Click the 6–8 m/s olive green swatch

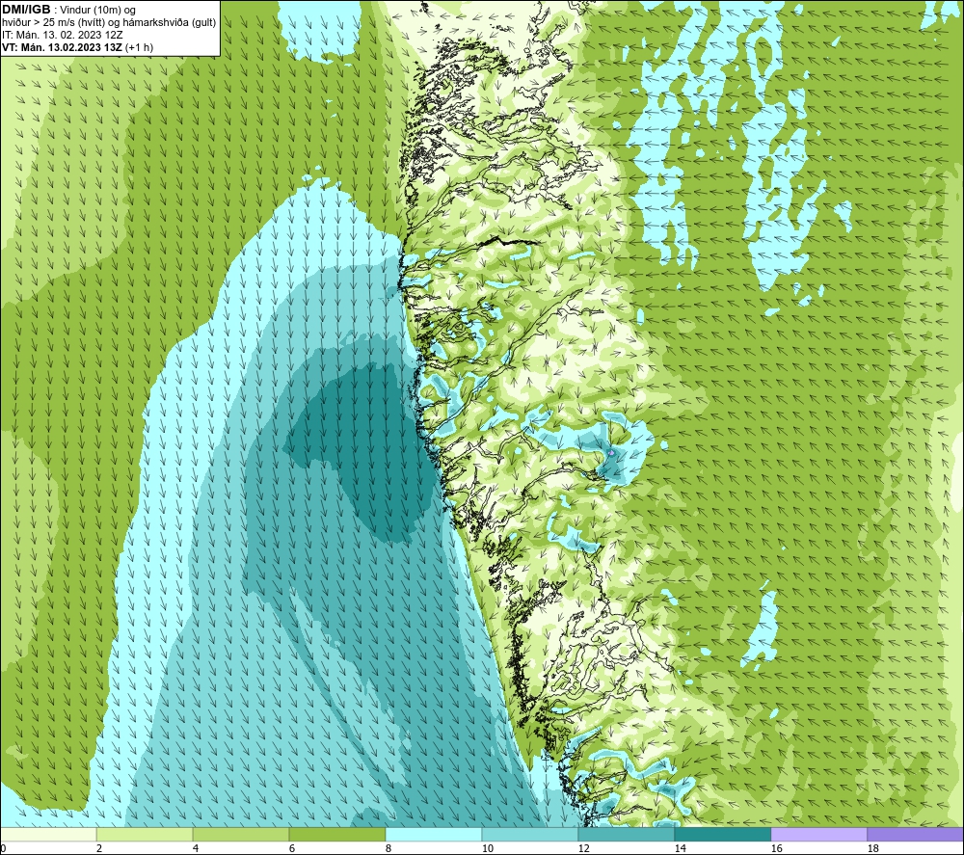pyautogui.click(x=336, y=834)
